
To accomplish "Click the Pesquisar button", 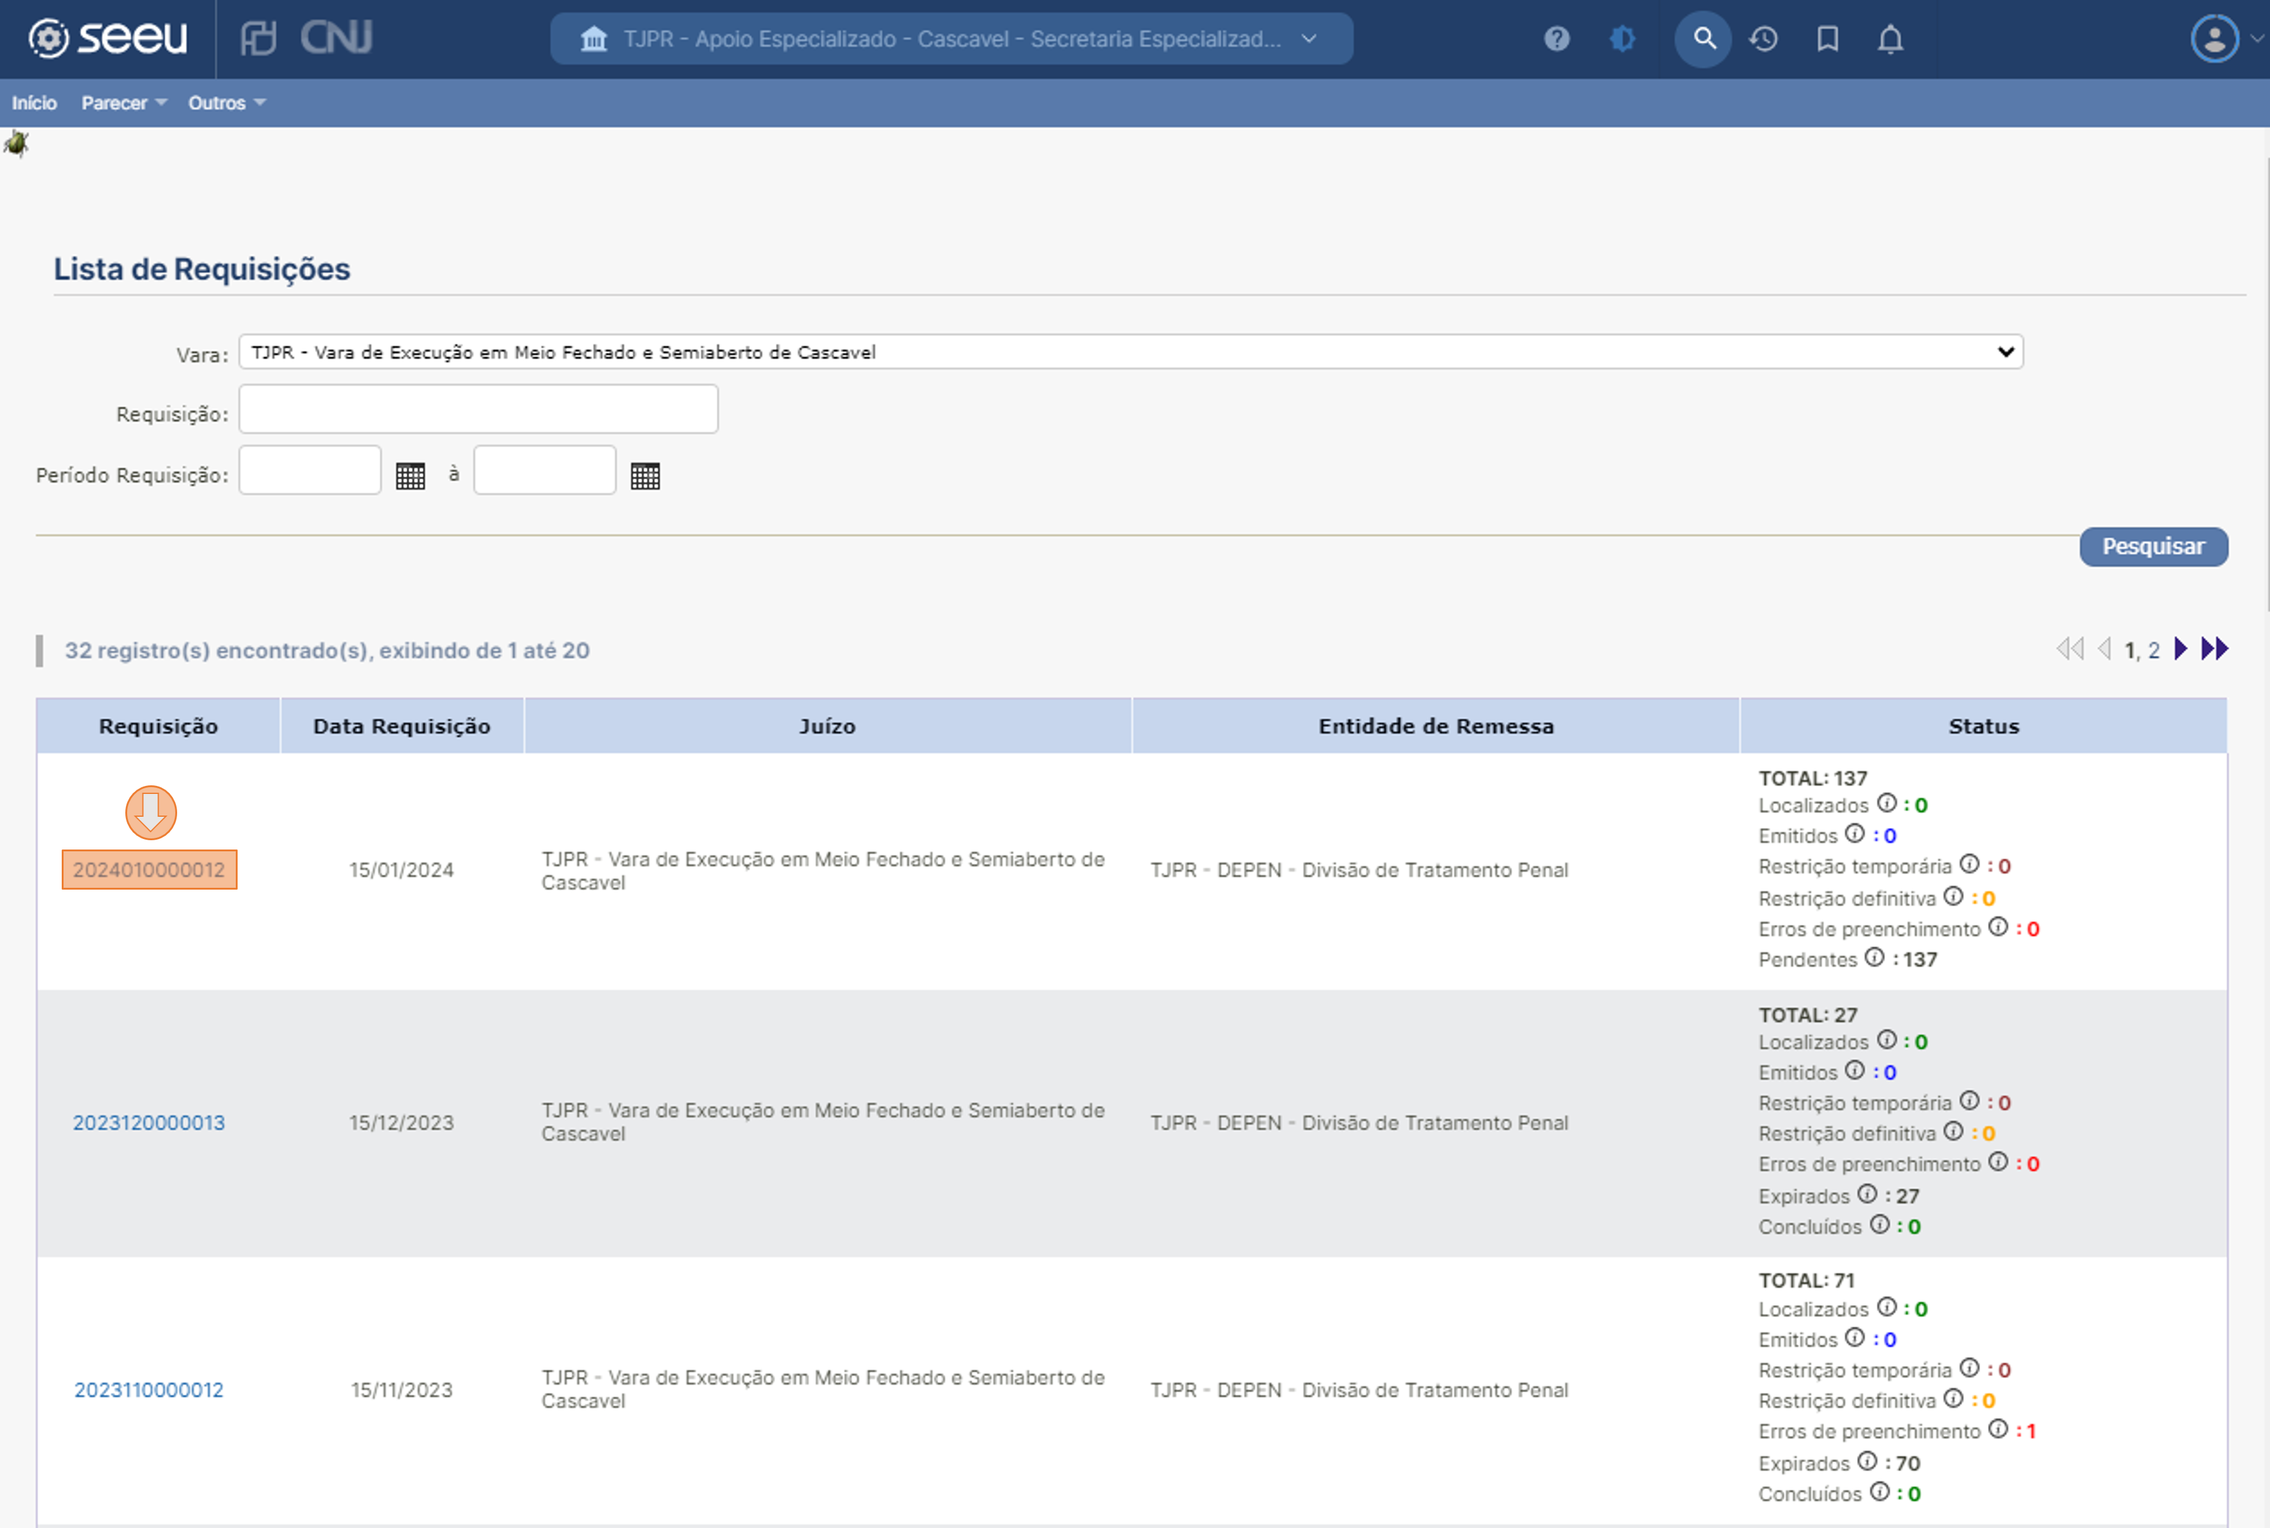I will (2153, 547).
